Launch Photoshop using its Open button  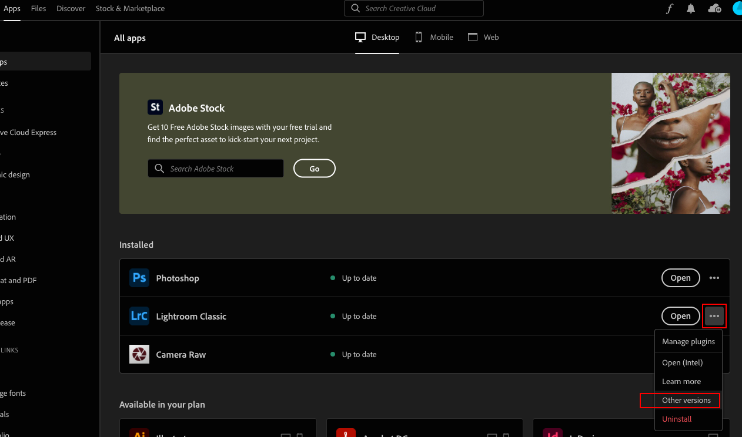[x=680, y=278]
